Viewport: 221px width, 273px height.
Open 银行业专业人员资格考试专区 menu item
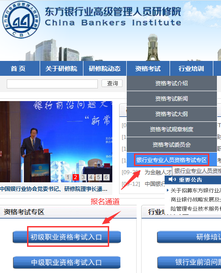point(172,160)
